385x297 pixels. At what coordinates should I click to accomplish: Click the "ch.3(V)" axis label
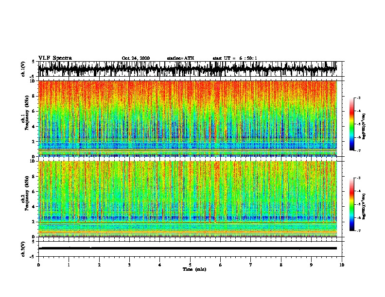tap(23, 249)
